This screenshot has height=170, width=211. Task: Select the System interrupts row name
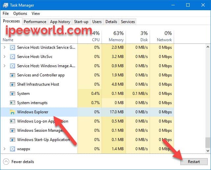(32, 103)
